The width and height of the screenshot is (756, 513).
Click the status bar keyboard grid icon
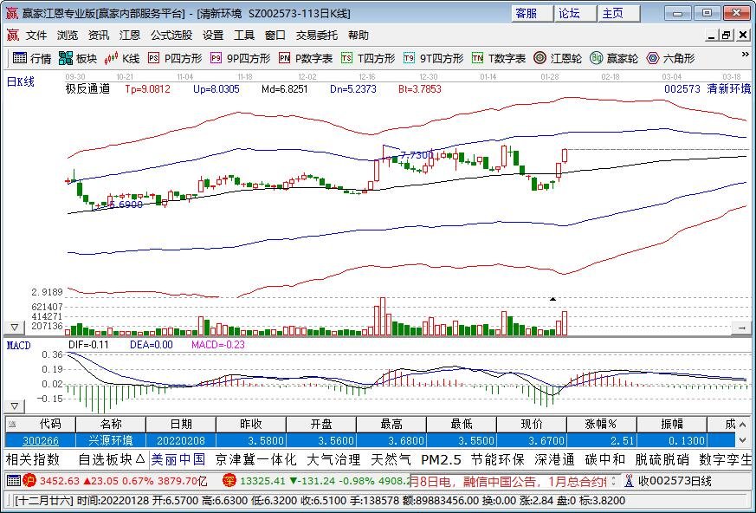14,481
